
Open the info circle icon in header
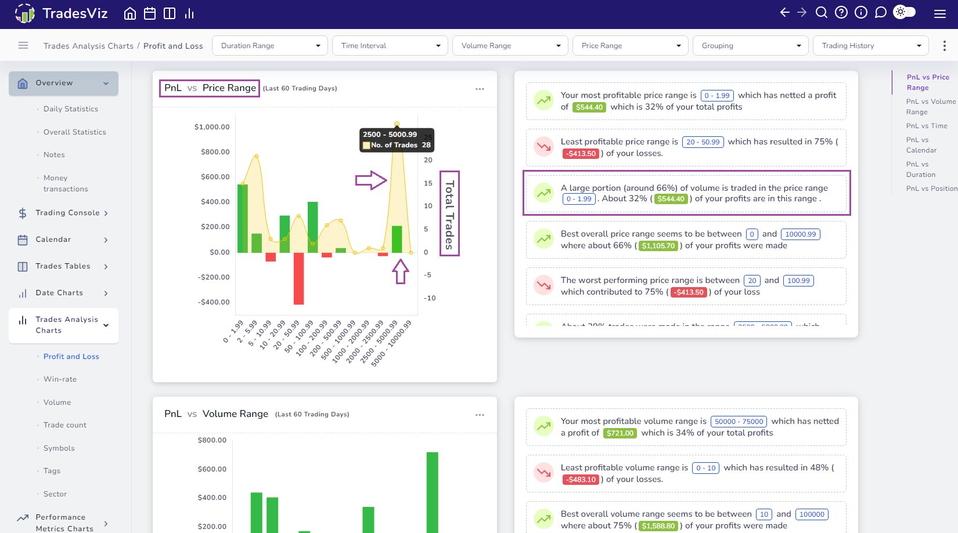pos(861,12)
